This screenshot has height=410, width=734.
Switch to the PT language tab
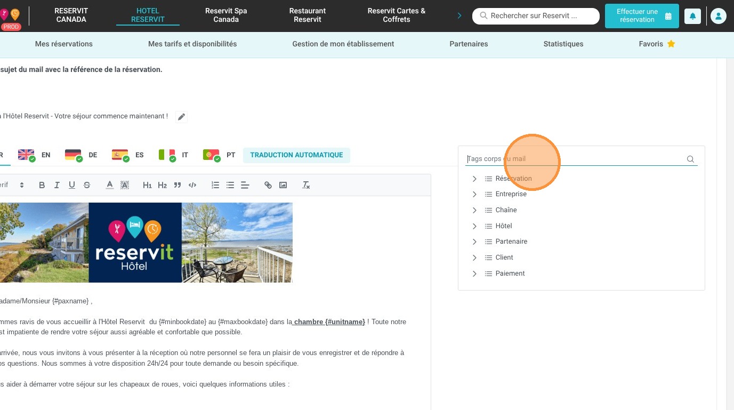pos(219,155)
